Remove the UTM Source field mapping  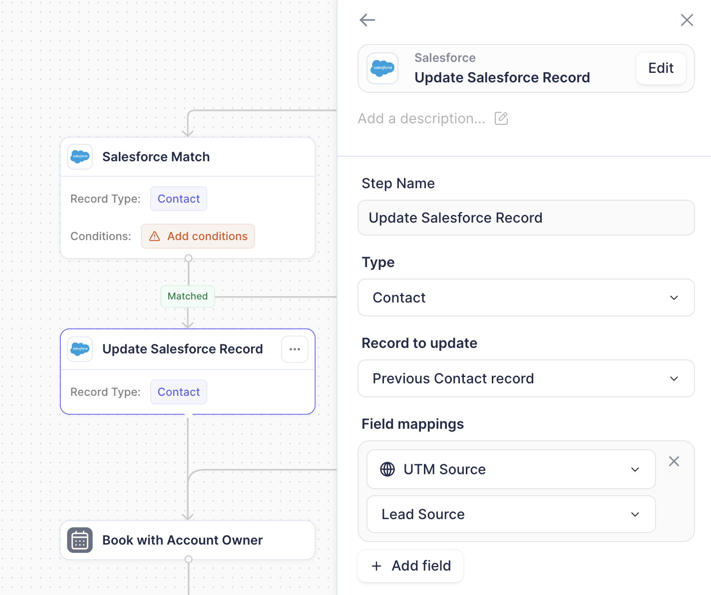tap(674, 461)
